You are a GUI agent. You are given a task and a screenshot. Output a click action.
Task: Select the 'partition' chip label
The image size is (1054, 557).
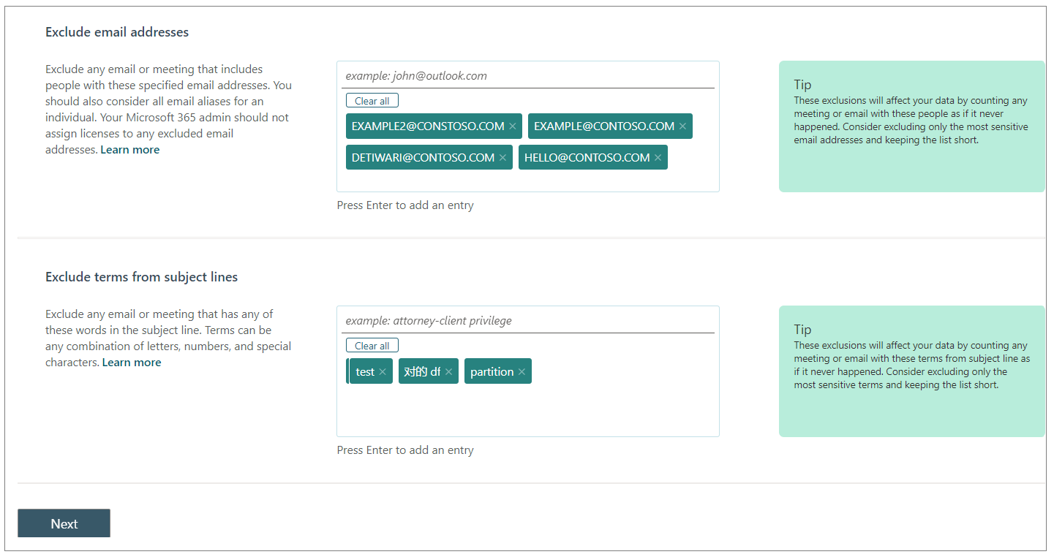tap(492, 372)
